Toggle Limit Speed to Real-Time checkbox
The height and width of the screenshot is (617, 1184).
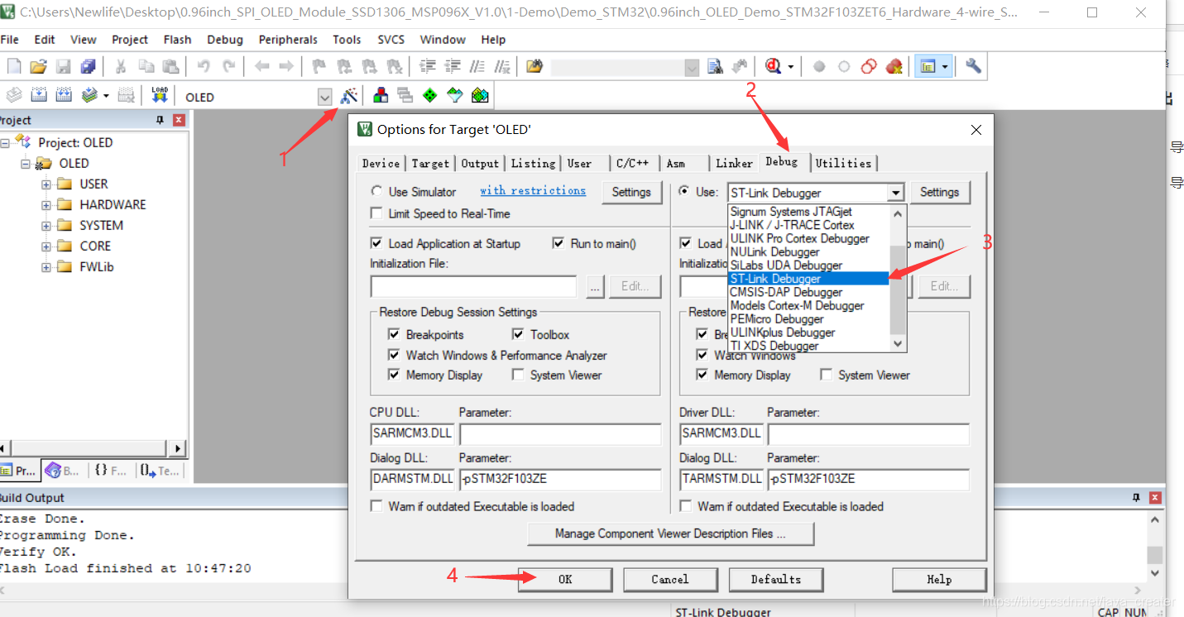point(377,213)
